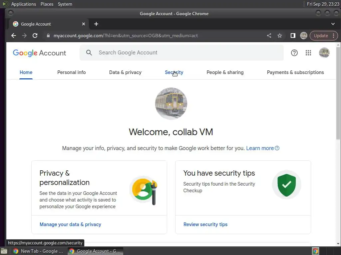341x255 pixels.
Task: Click the privacy personalization illustration
Action: point(144,190)
